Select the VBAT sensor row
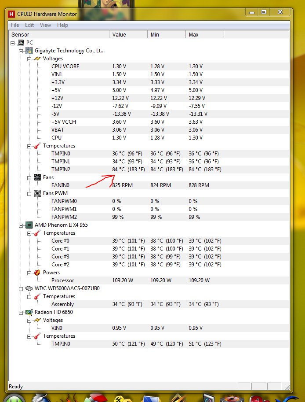 click(170, 130)
